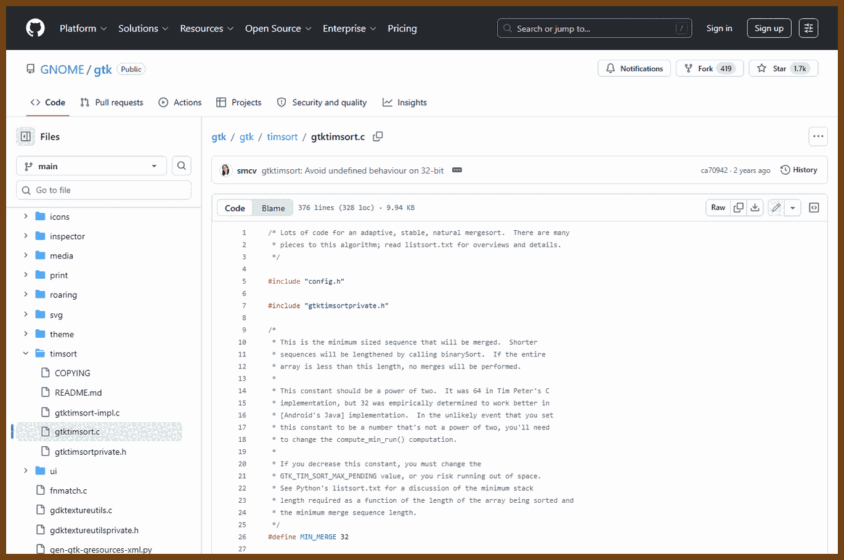
Task: Focus the Go to file input
Action: [x=103, y=190]
